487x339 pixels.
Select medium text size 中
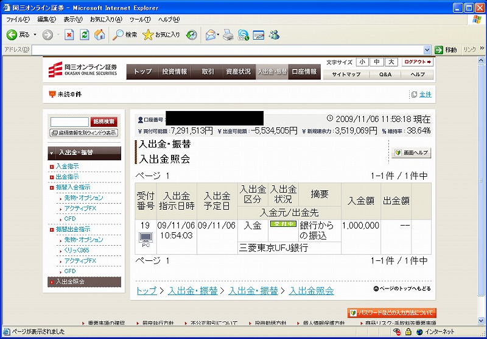coord(377,62)
